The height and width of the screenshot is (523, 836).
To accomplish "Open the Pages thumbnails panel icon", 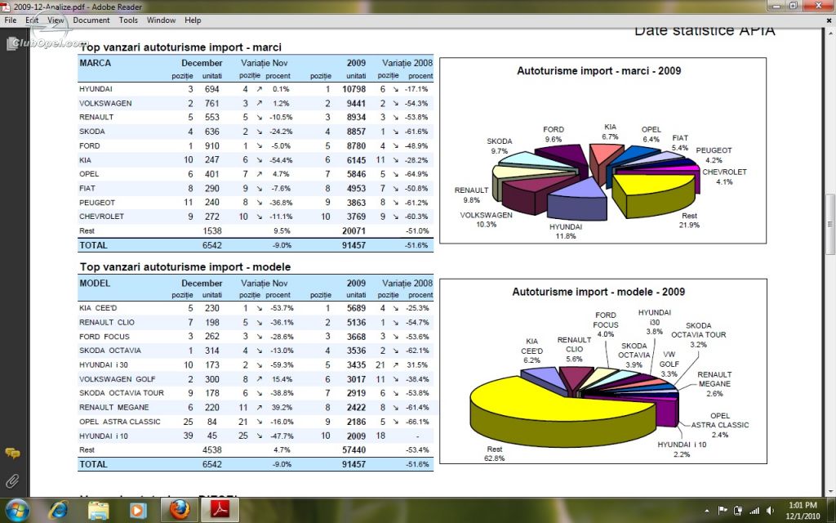I will coord(12,44).
